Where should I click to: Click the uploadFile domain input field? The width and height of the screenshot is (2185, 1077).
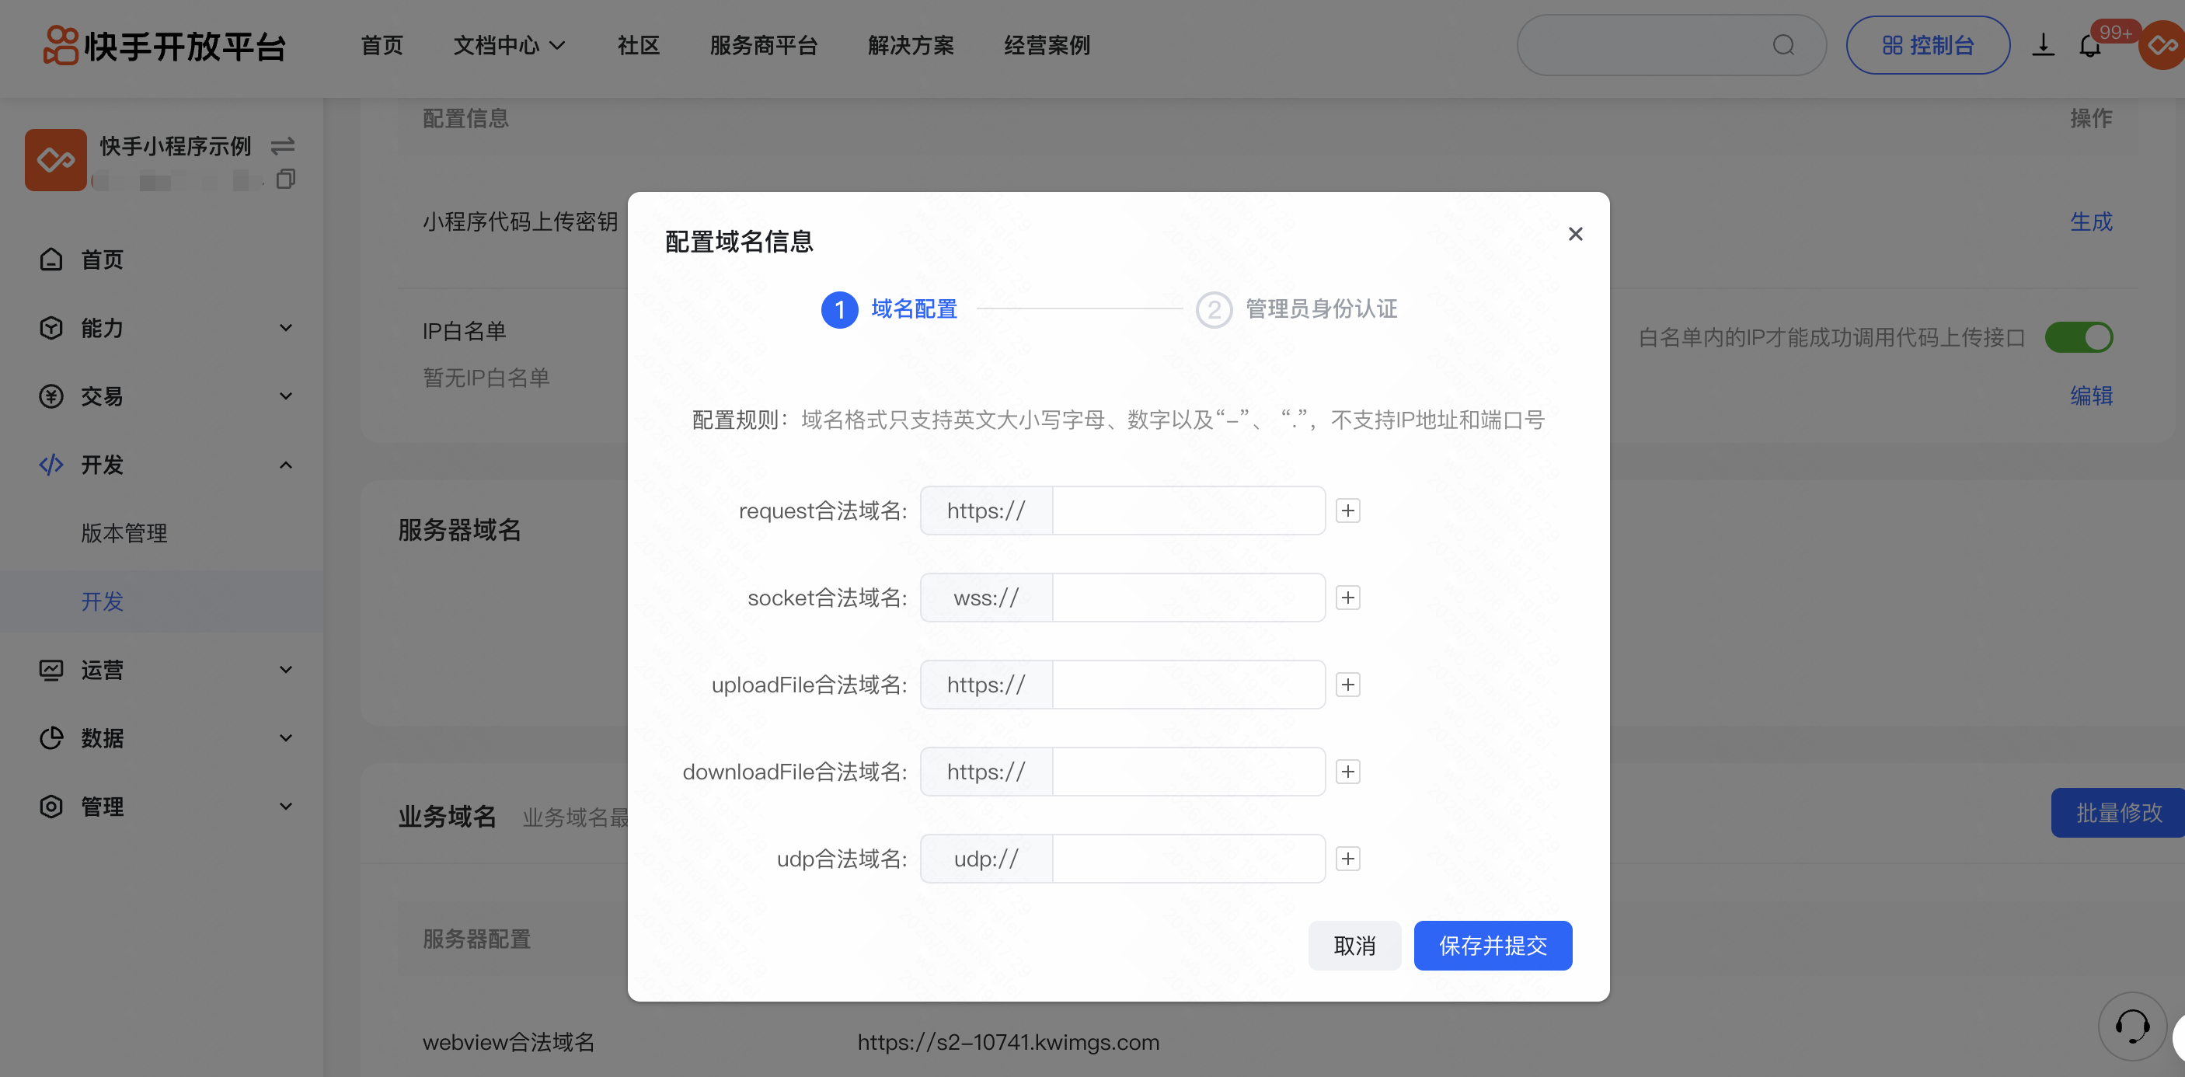[x=1187, y=685]
